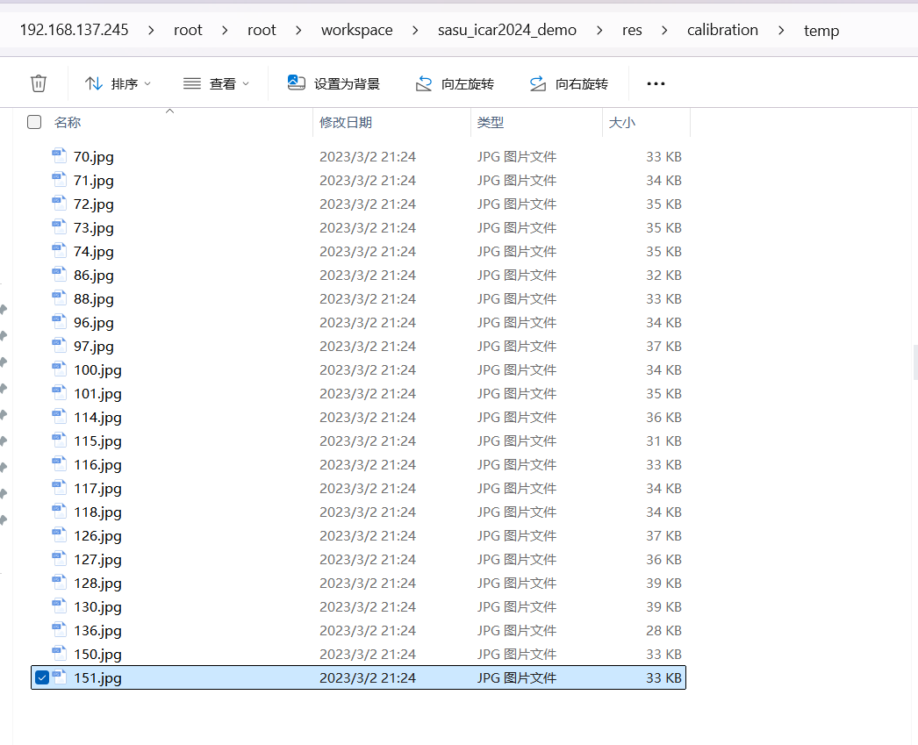
Task: Click 设置为背景 set as background
Action: [x=333, y=83]
